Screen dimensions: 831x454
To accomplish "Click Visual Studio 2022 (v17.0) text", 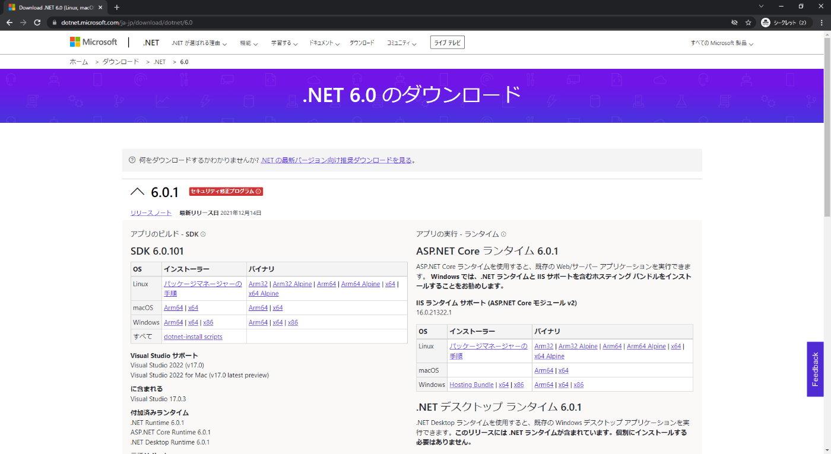I will coord(167,366).
